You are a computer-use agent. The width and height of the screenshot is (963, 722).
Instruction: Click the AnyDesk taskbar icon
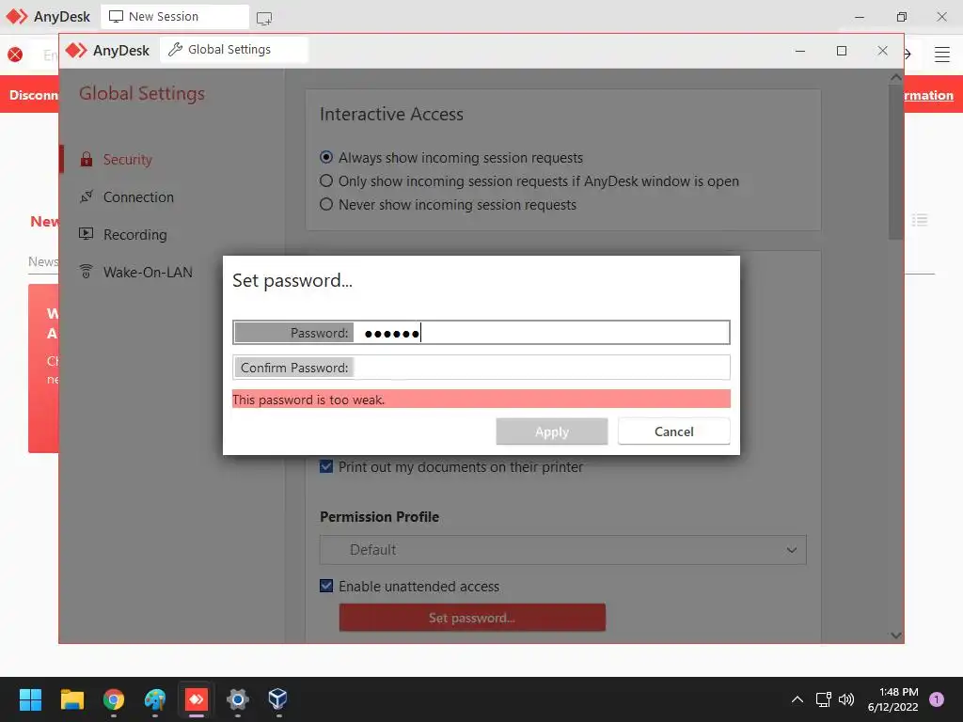tap(197, 699)
